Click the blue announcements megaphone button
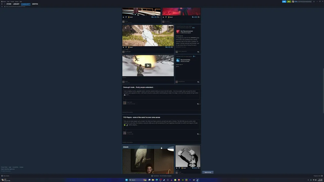Screen dimensions: 324x182 click(284, 2)
